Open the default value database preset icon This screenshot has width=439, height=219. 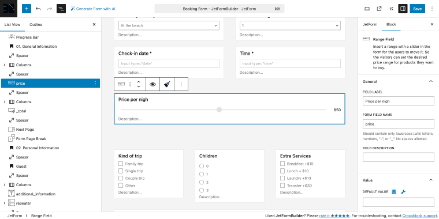(394, 192)
